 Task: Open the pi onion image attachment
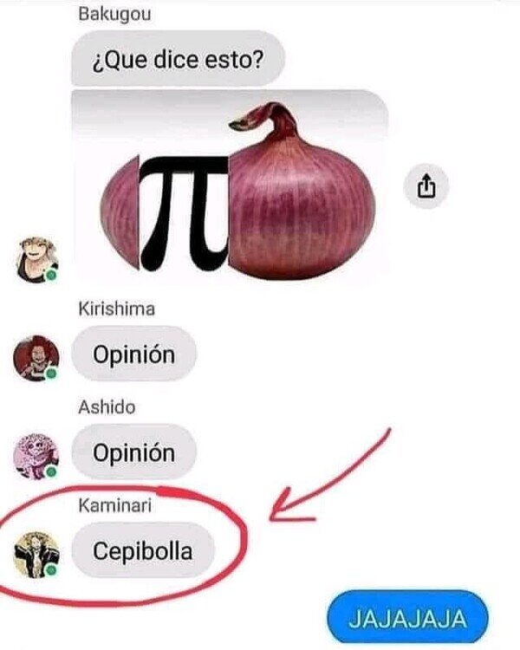231,186
